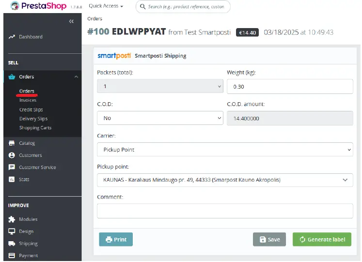Open the Dashboard menu item
The image size is (362, 262).
[31, 37]
